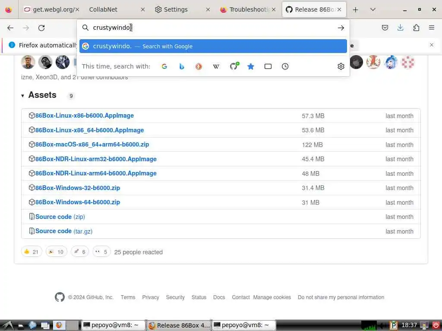Search this time with Wikipedia
The image size is (442, 331).
(216, 66)
